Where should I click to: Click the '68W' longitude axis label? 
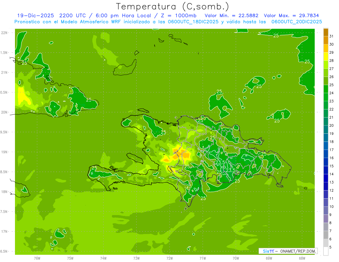[x=302, y=258]
